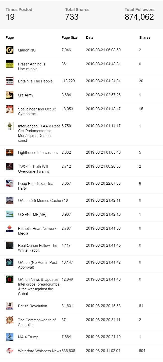Click the Q SENT ME[ME] page name
Viewport: 163px width, 362px height.
(32, 214)
